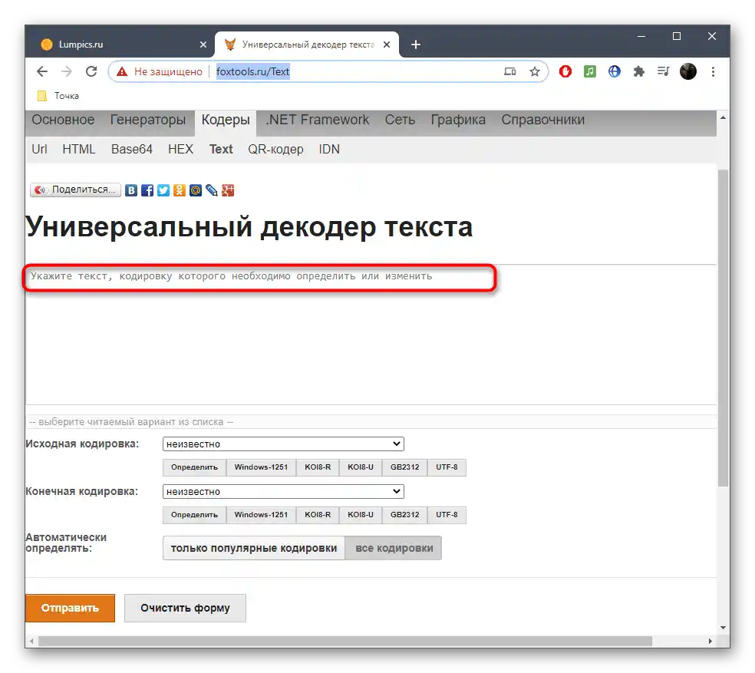The height and width of the screenshot is (673, 755).
Task: Click Определить under Исходная кодировка
Action: tap(195, 467)
